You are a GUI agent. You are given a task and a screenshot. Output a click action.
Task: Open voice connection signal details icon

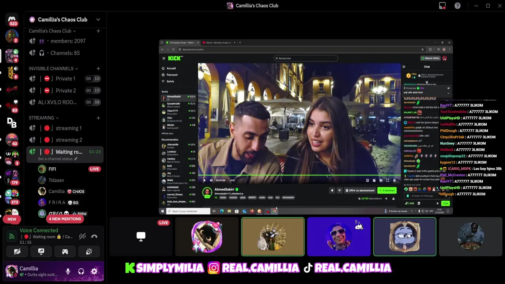12,236
